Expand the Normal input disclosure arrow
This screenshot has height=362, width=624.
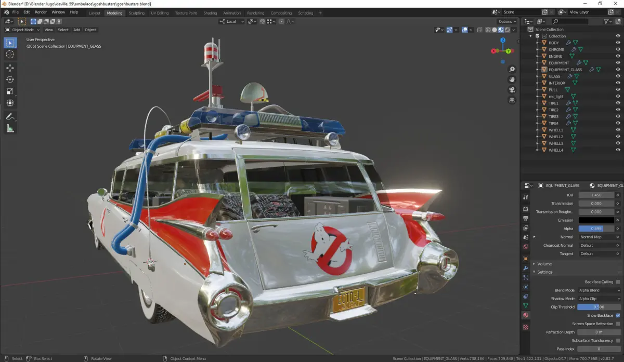[x=534, y=237]
